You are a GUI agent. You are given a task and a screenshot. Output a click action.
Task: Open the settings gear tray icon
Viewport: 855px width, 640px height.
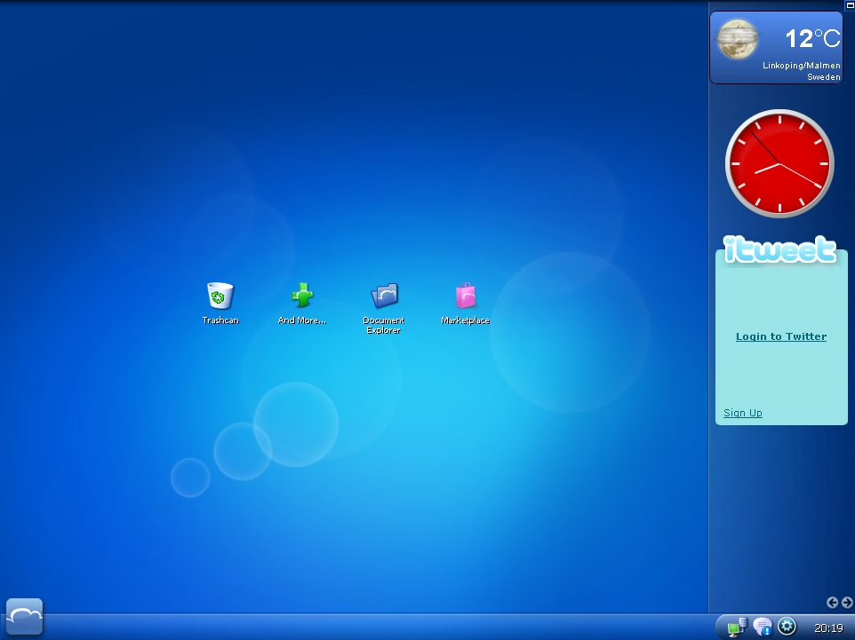coord(787,627)
